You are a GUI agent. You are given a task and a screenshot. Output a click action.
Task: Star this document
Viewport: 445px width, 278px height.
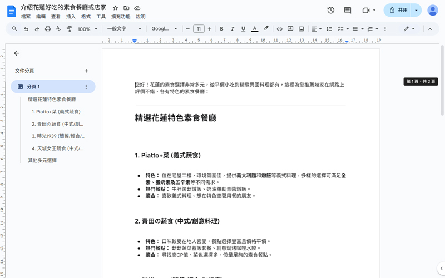[x=115, y=8]
